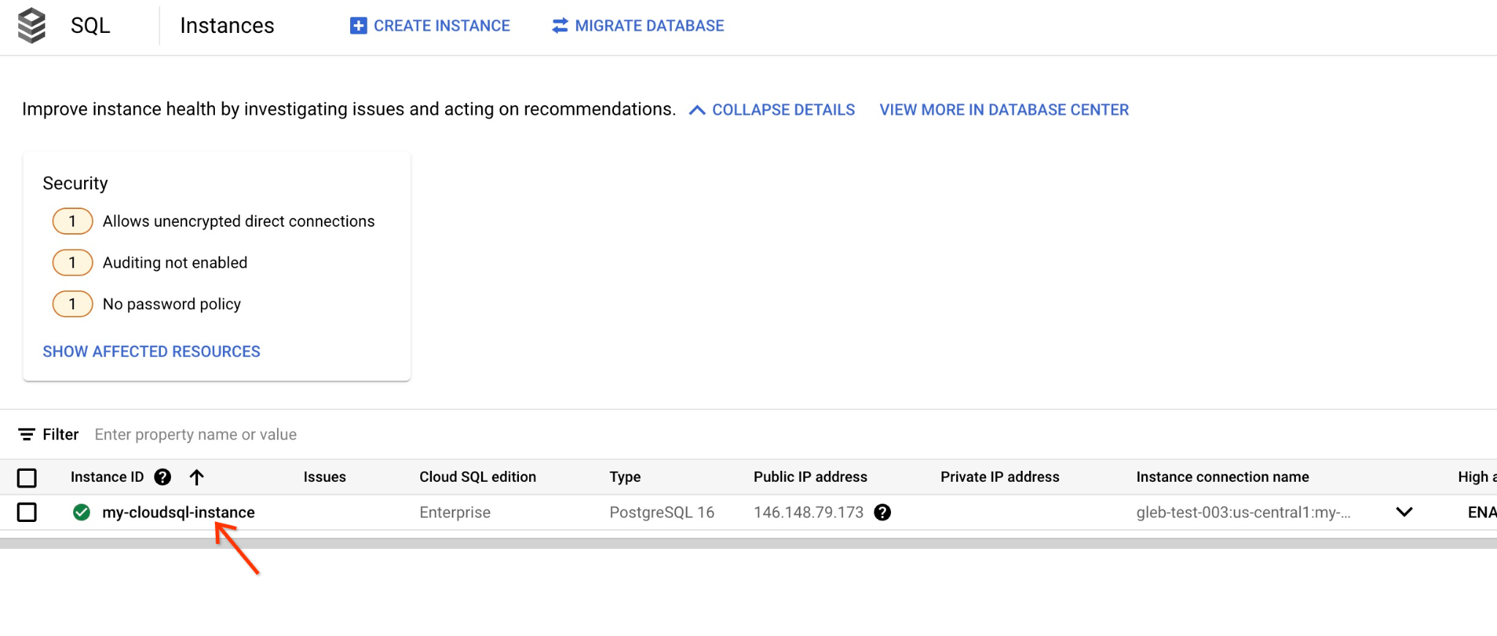View more in Database Center
The image size is (1497, 636).
[1004, 110]
